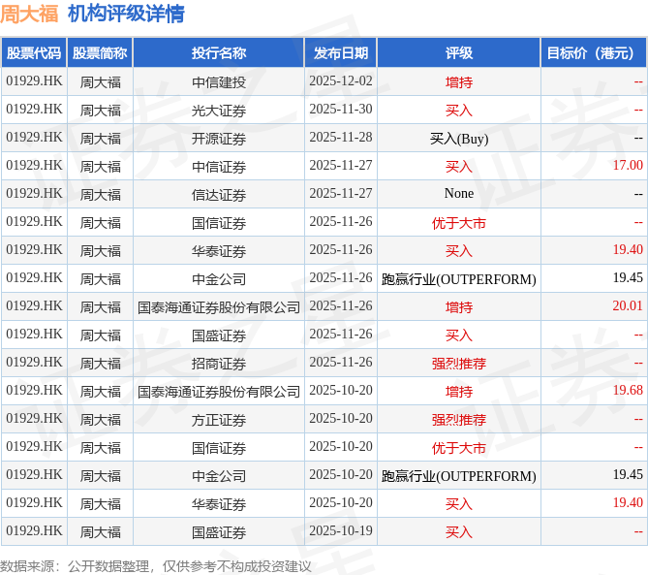Click 华泰证券 in the 2025-10-20 row
This screenshot has width=648, height=575.
point(219,504)
